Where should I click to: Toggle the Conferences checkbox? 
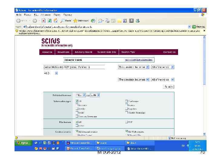[126, 101]
